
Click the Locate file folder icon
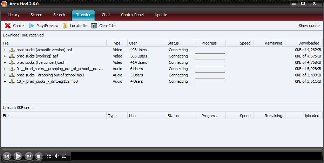point(65,26)
